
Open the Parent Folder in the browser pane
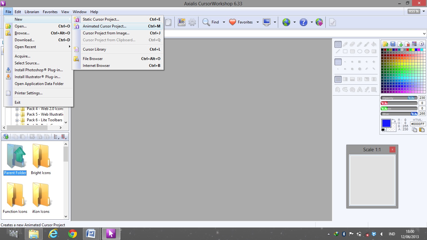click(15, 156)
